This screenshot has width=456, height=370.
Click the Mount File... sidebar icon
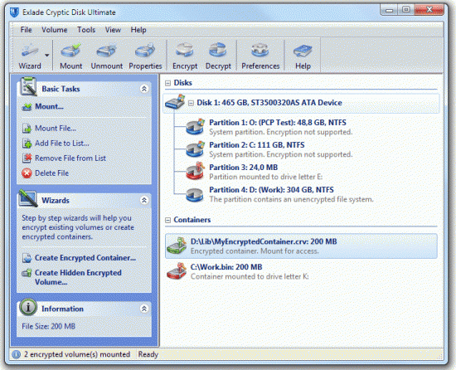click(27, 129)
